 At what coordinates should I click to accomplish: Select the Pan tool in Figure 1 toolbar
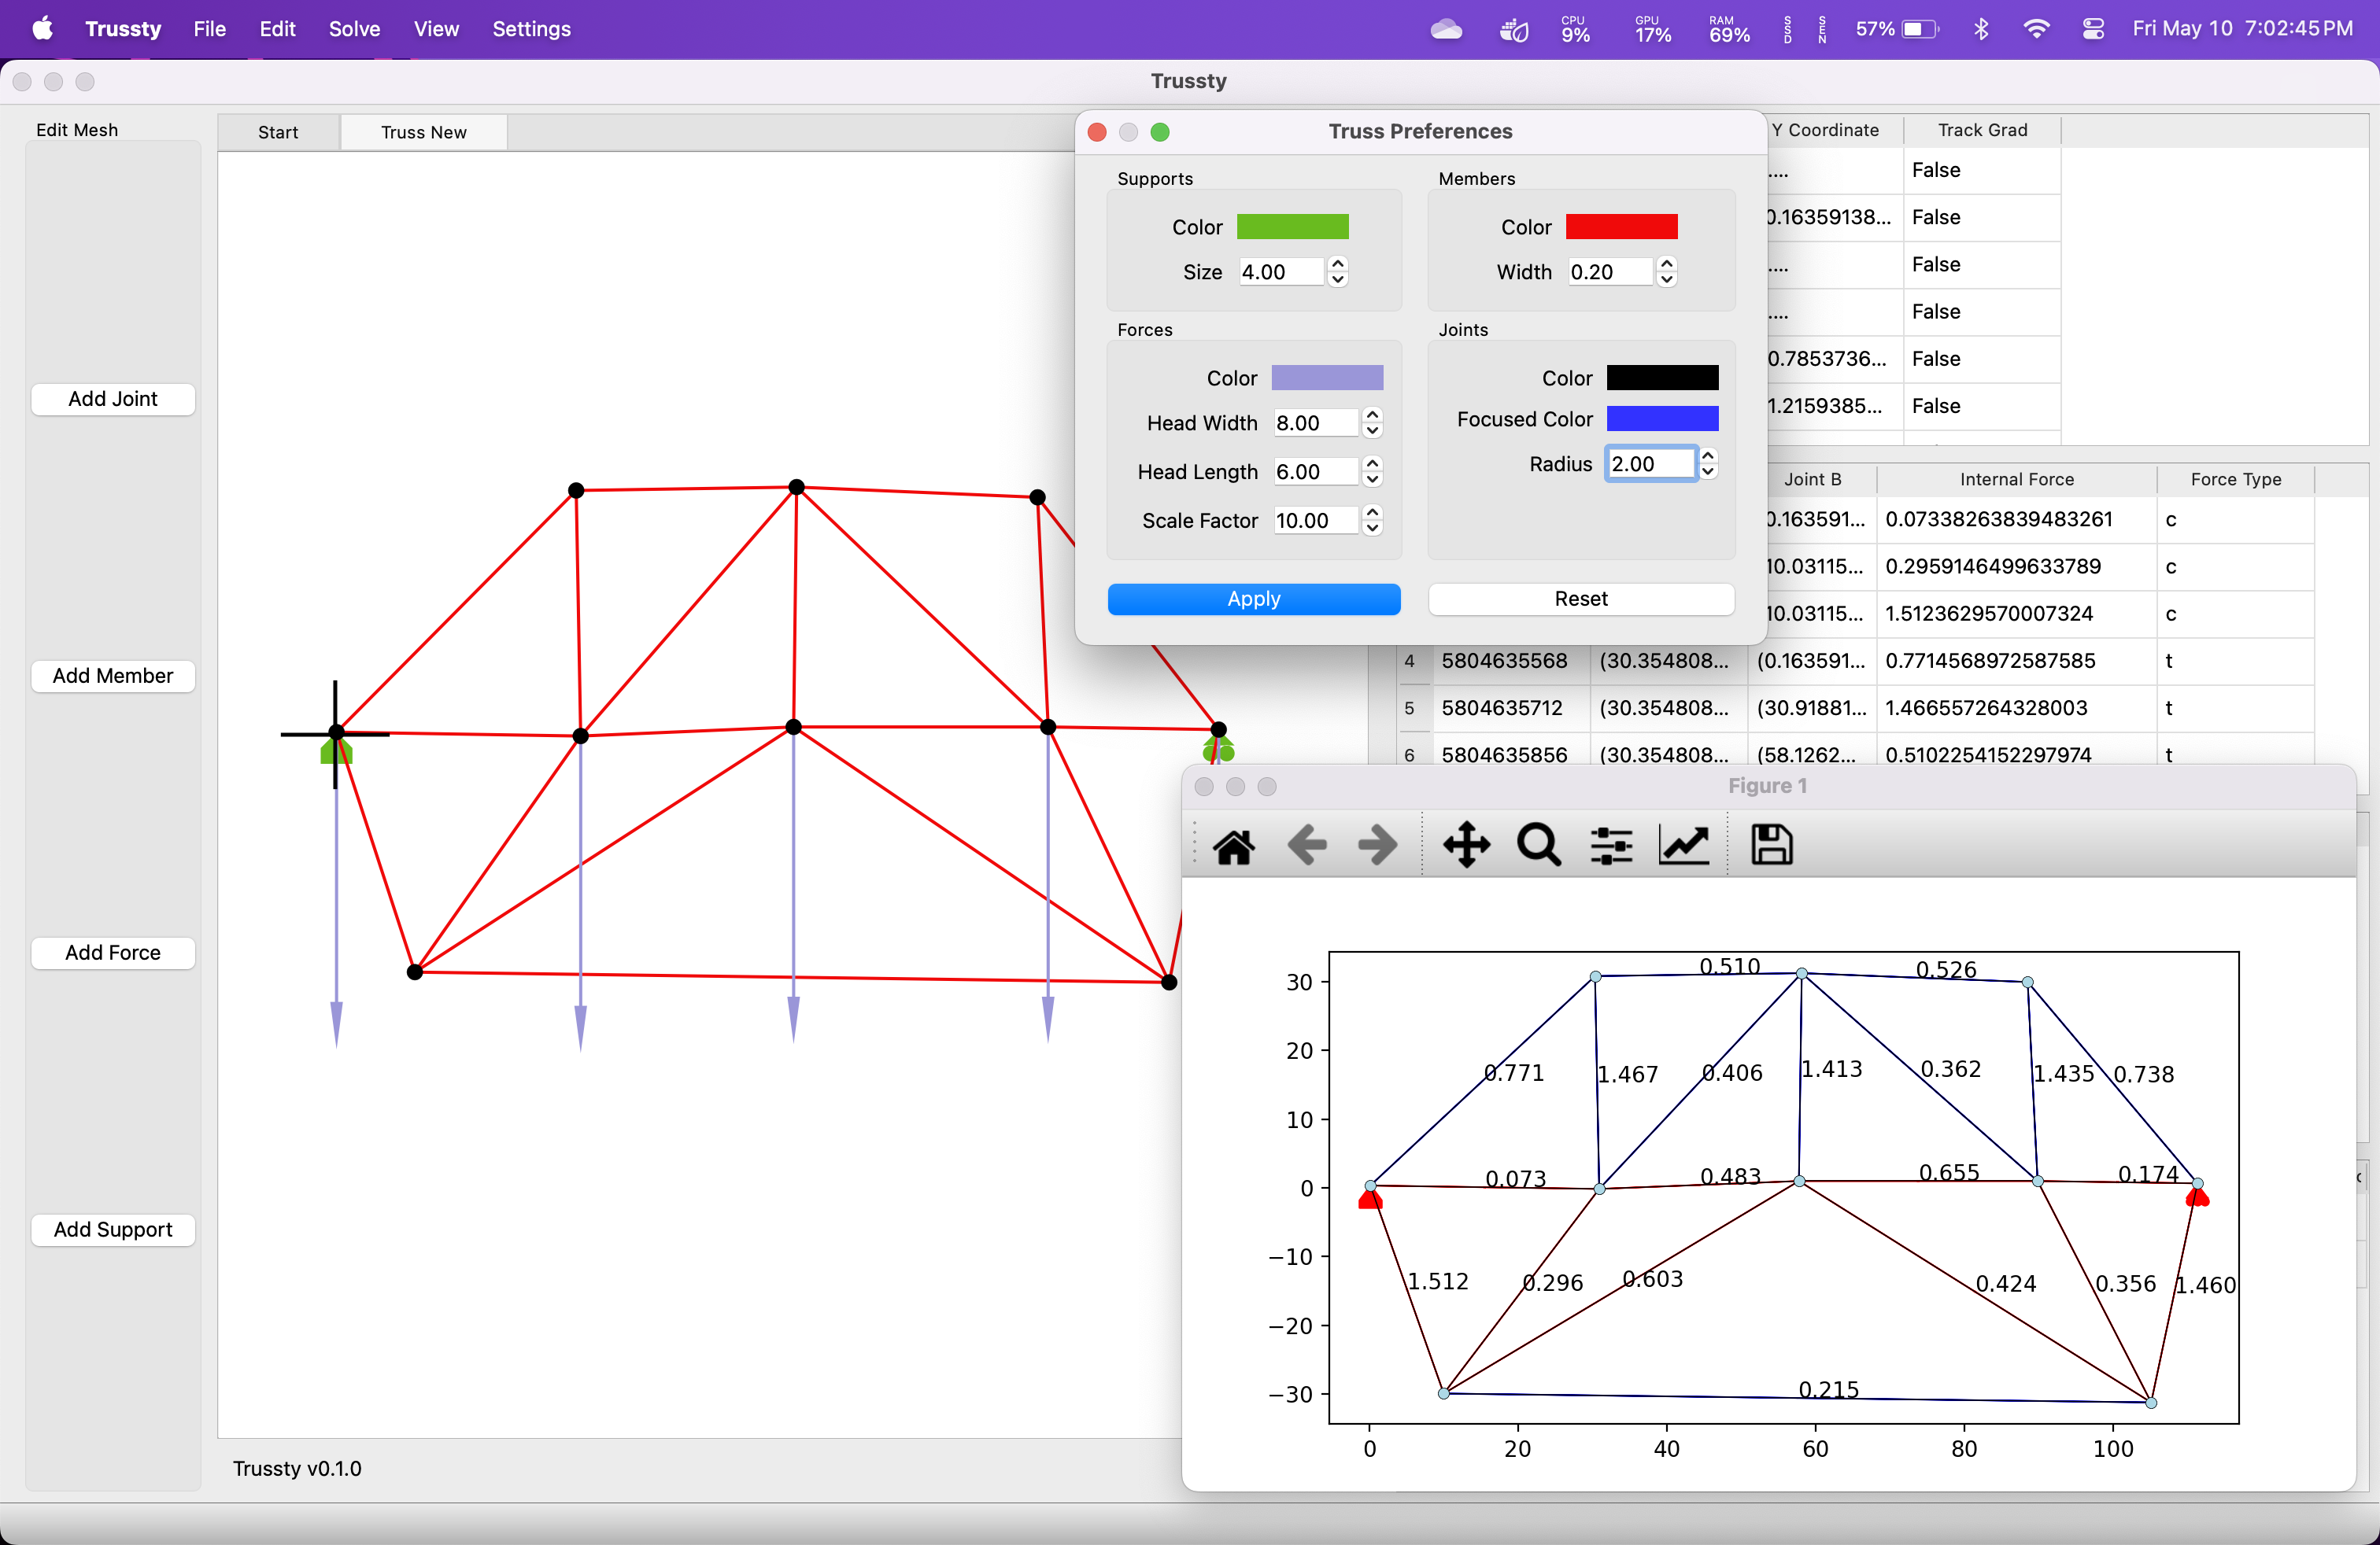click(1466, 846)
